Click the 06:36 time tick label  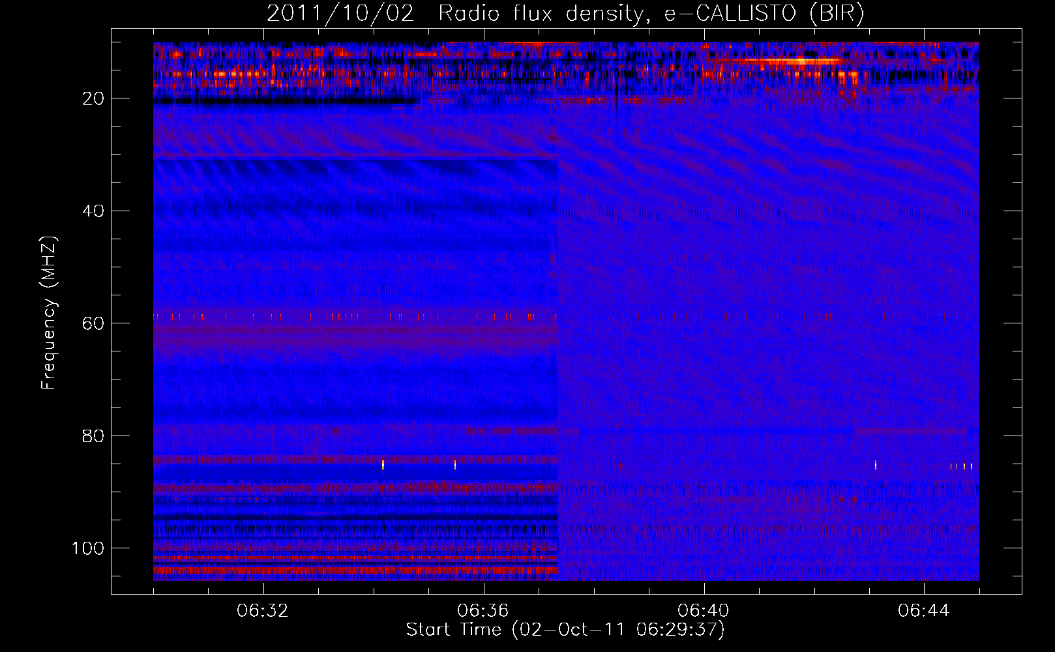pyautogui.click(x=483, y=611)
